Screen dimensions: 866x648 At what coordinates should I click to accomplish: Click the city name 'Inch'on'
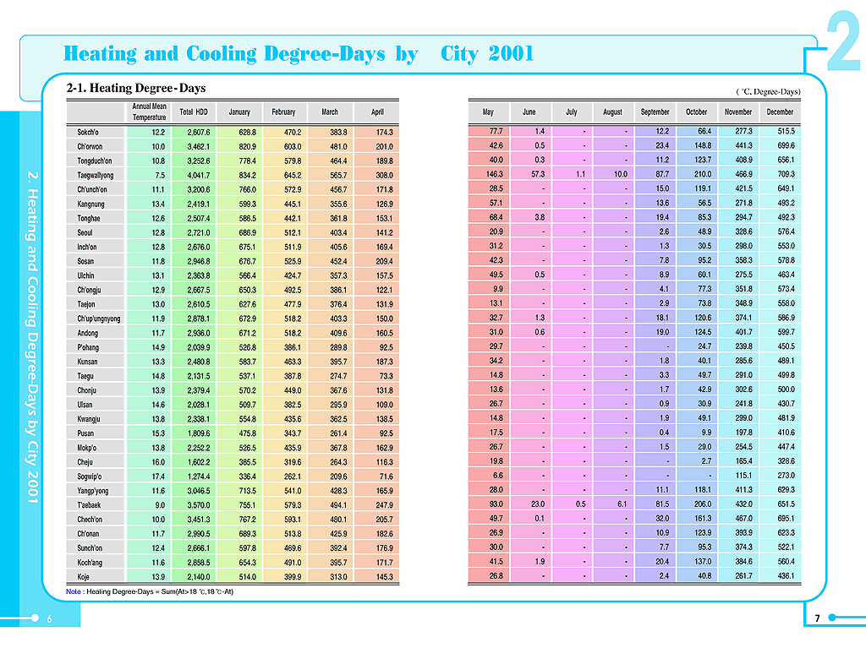87,248
